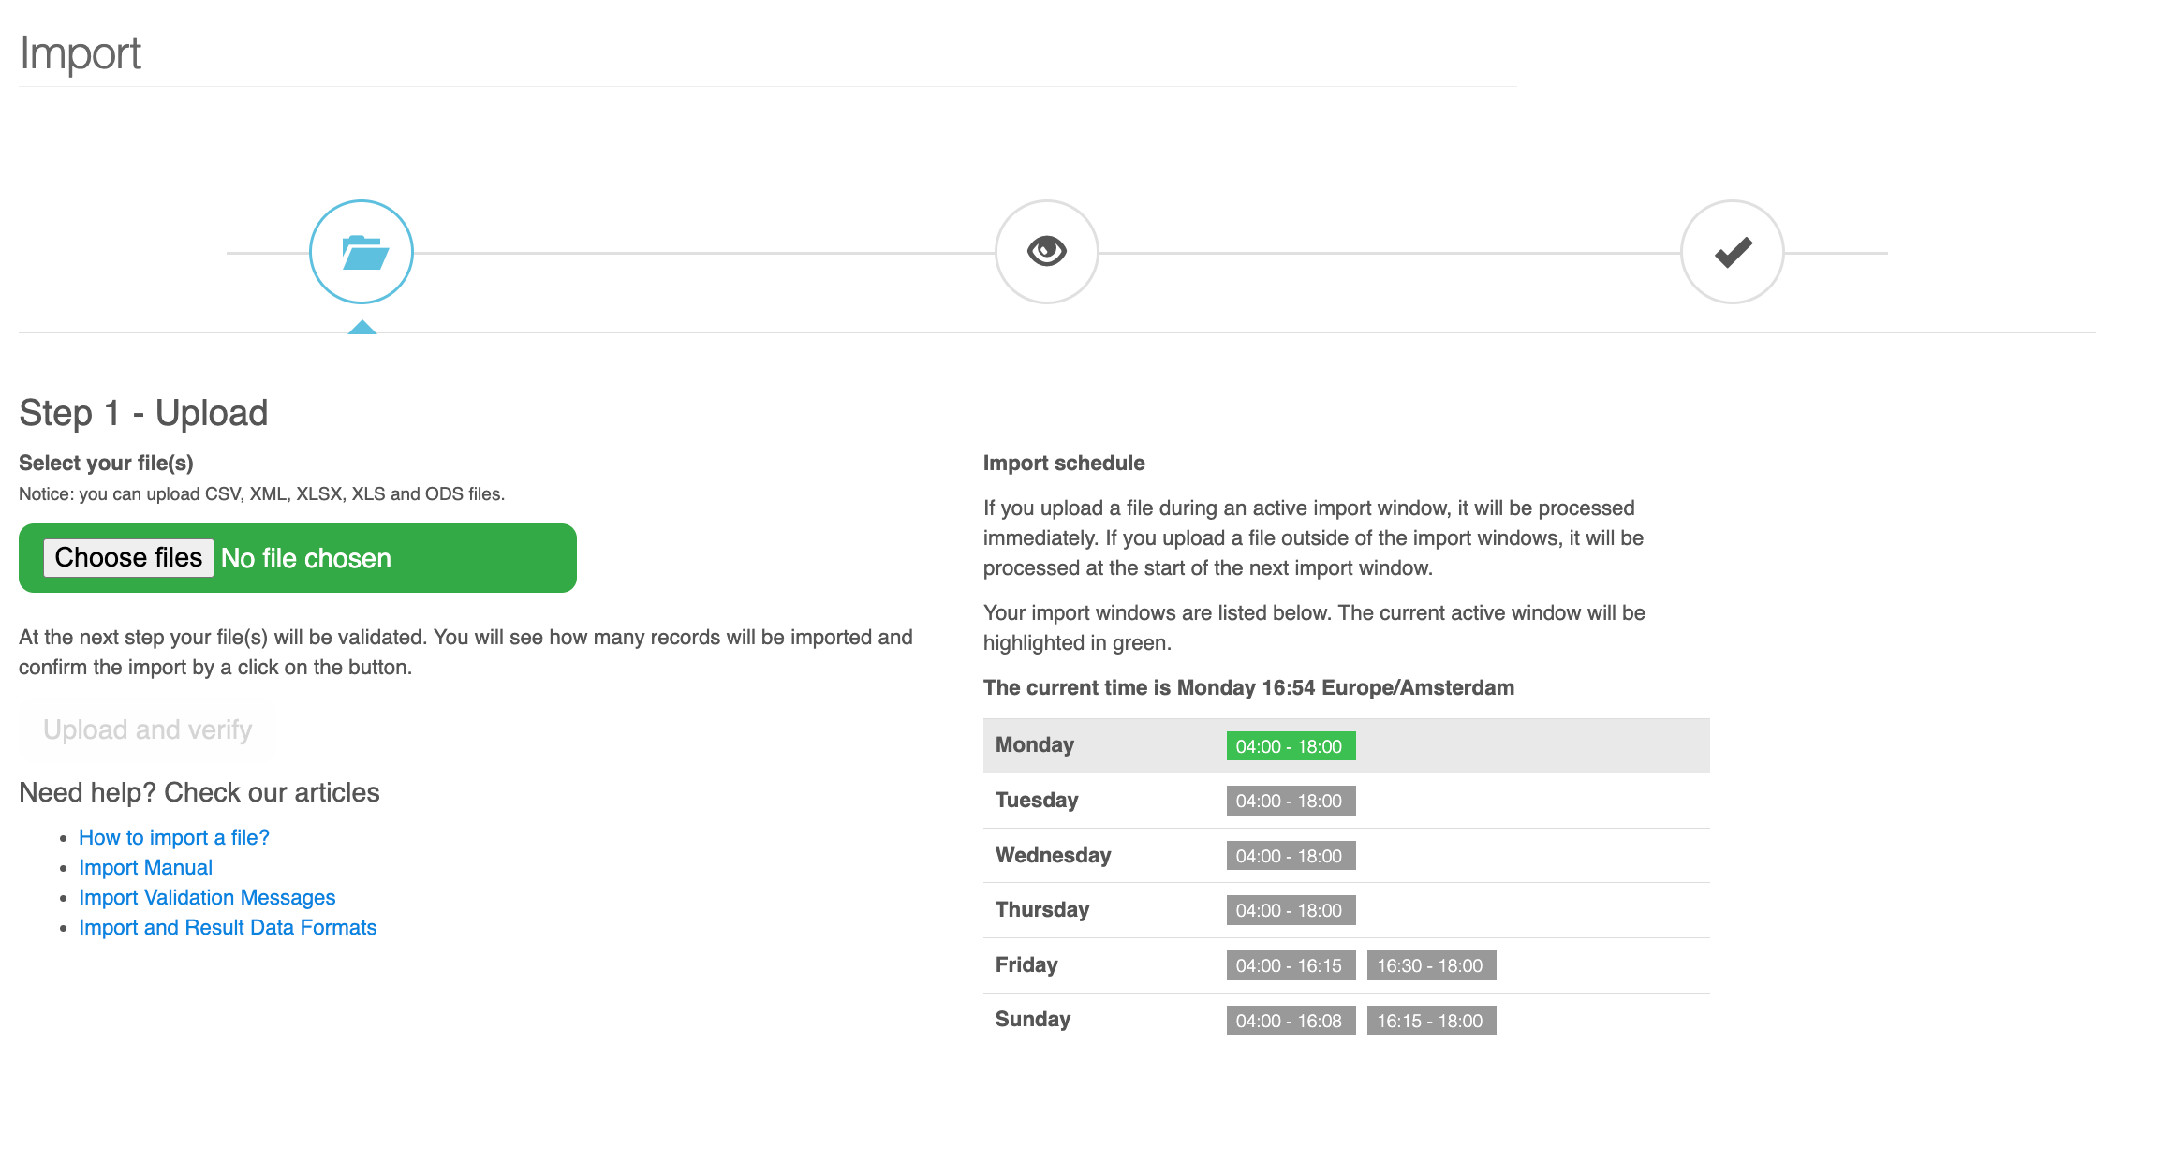The image size is (2184, 1163).
Task: Select the Preview step eye icon
Action: (1047, 252)
